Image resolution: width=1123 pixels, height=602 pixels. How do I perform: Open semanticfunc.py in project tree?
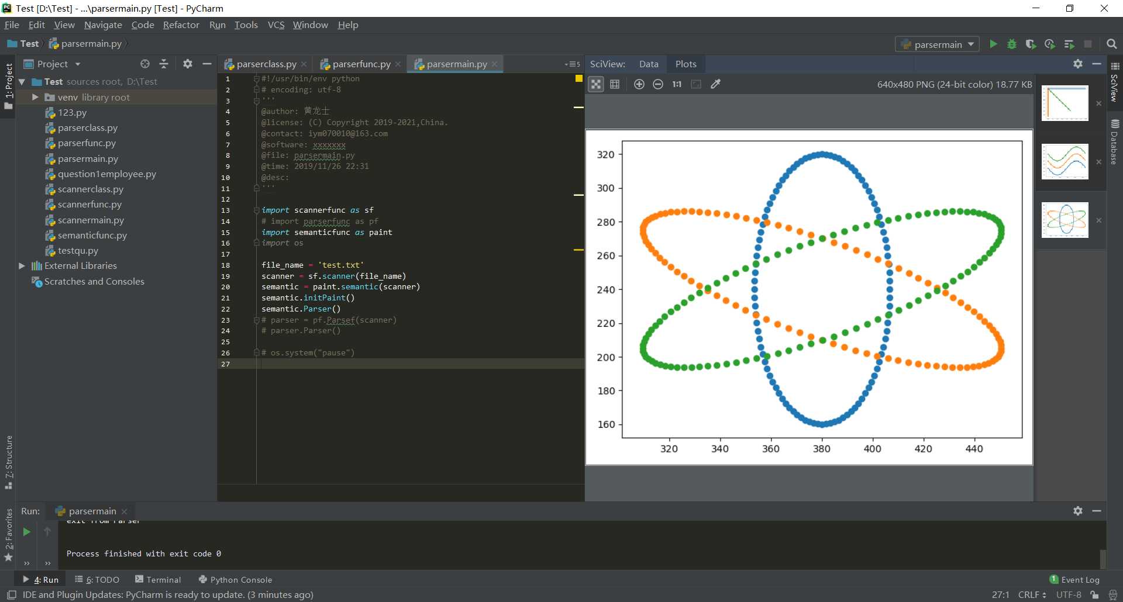(x=92, y=236)
